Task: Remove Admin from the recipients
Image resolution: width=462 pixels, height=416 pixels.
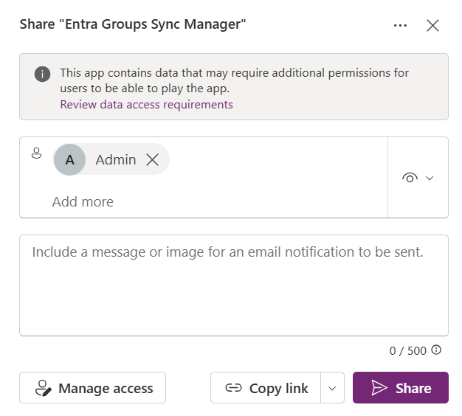Action: (152, 159)
